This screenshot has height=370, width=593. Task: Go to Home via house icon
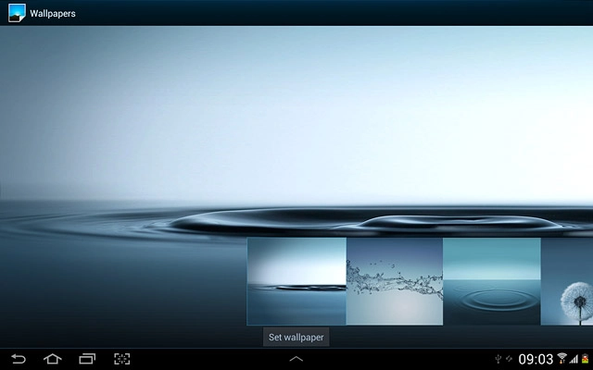52,359
